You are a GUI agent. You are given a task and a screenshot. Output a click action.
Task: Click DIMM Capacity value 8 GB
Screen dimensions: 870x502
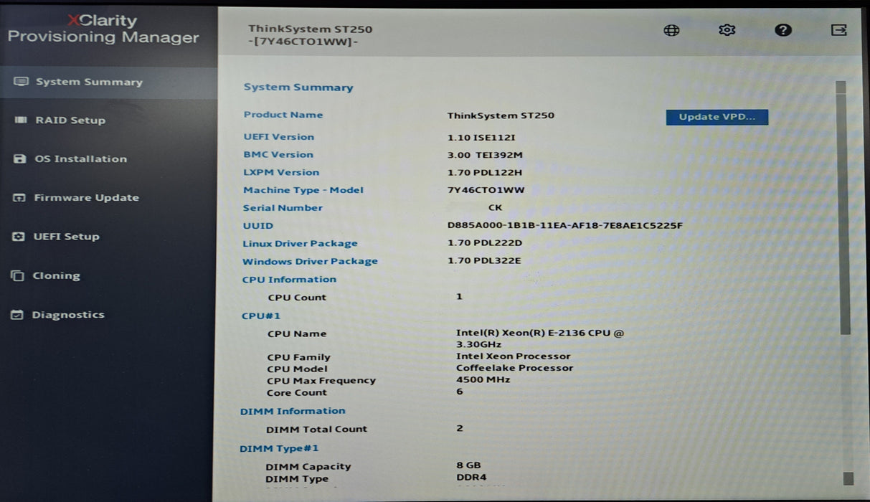pyautogui.click(x=468, y=465)
